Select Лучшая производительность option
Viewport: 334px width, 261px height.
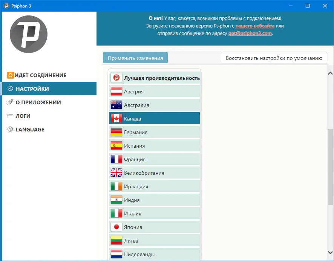pos(155,78)
